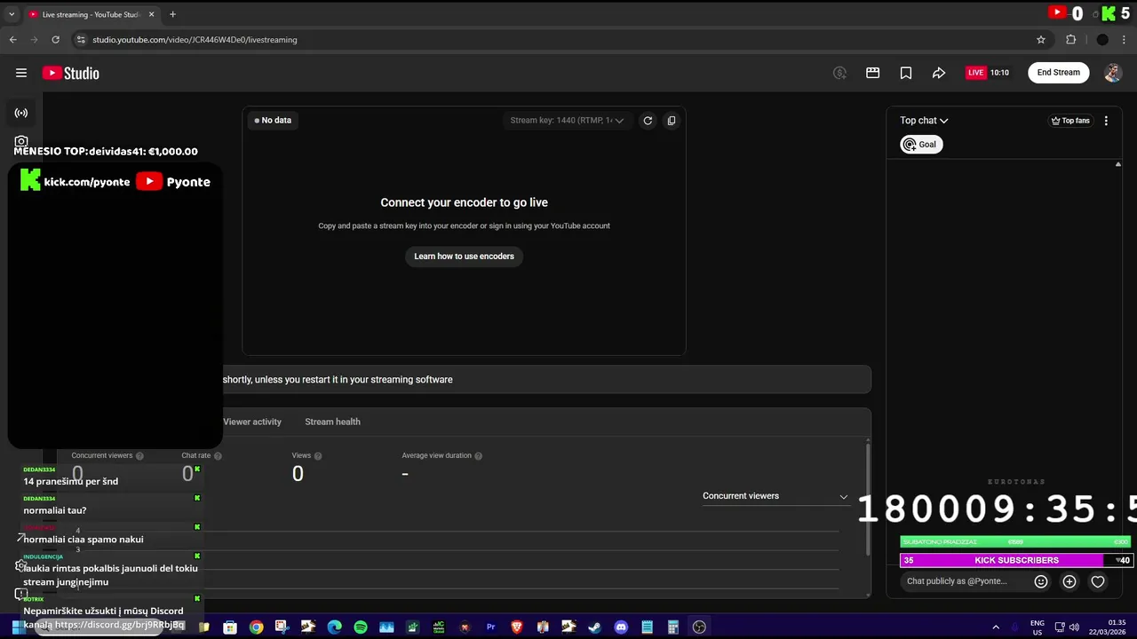Open Microsoft Store from the taskbar
This screenshot has height=639, width=1137.
pyautogui.click(x=230, y=627)
